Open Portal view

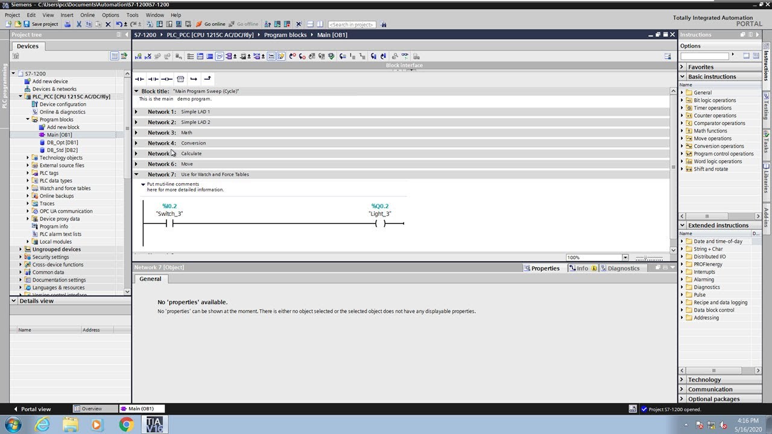coord(32,409)
